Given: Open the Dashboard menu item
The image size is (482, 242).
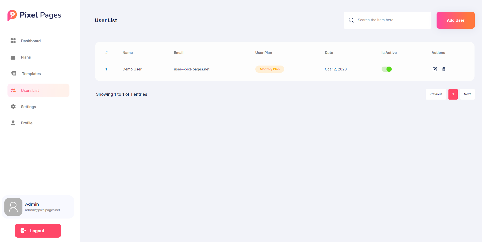Looking at the screenshot, I should 31,41.
